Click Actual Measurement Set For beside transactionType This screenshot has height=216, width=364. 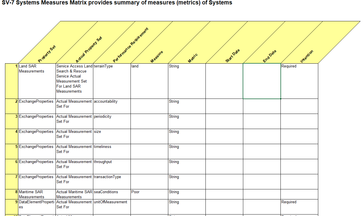74,182
